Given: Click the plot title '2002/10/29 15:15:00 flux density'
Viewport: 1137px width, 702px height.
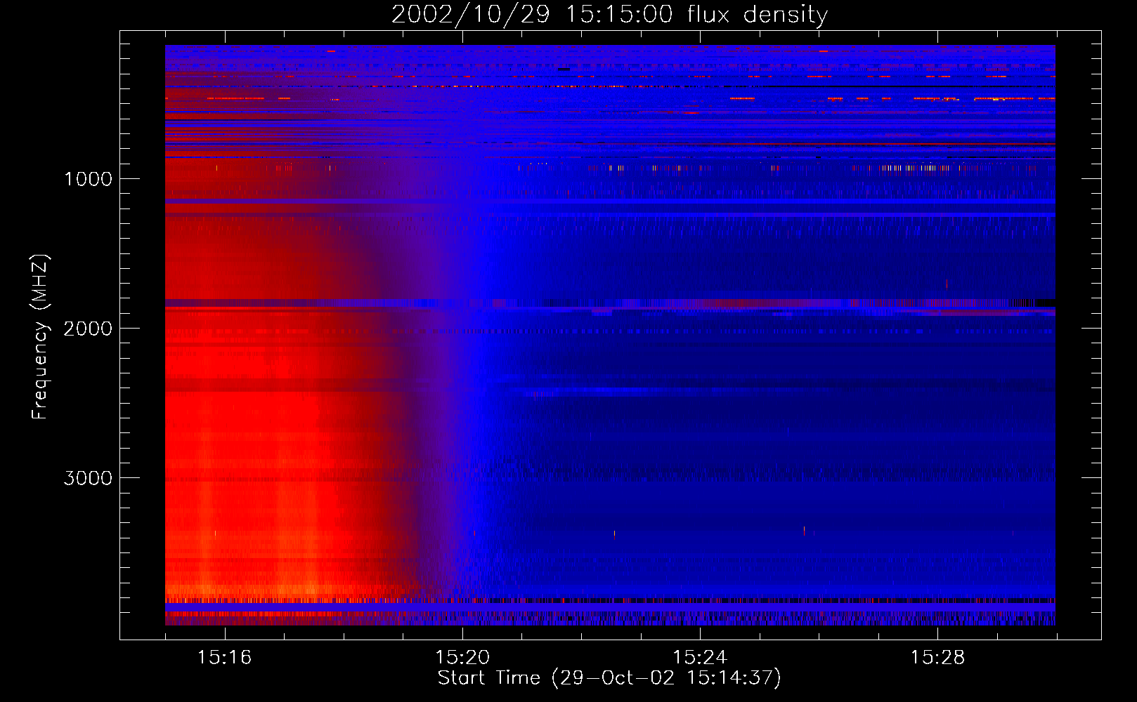Looking at the screenshot, I should point(609,14).
